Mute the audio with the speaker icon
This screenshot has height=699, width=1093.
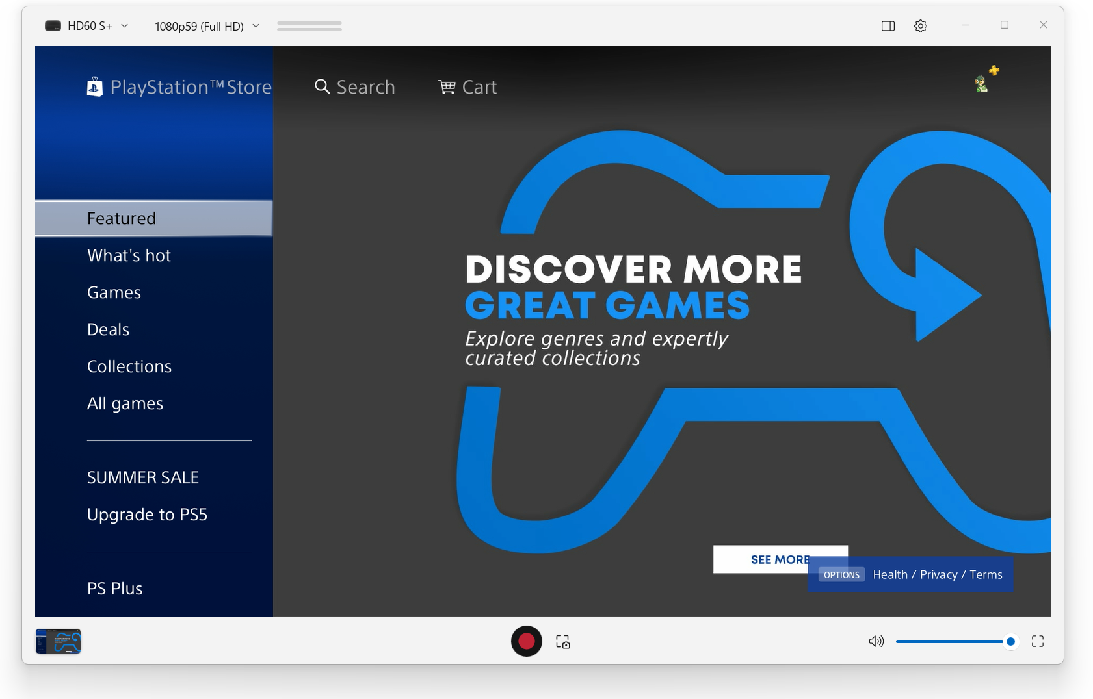(x=876, y=641)
